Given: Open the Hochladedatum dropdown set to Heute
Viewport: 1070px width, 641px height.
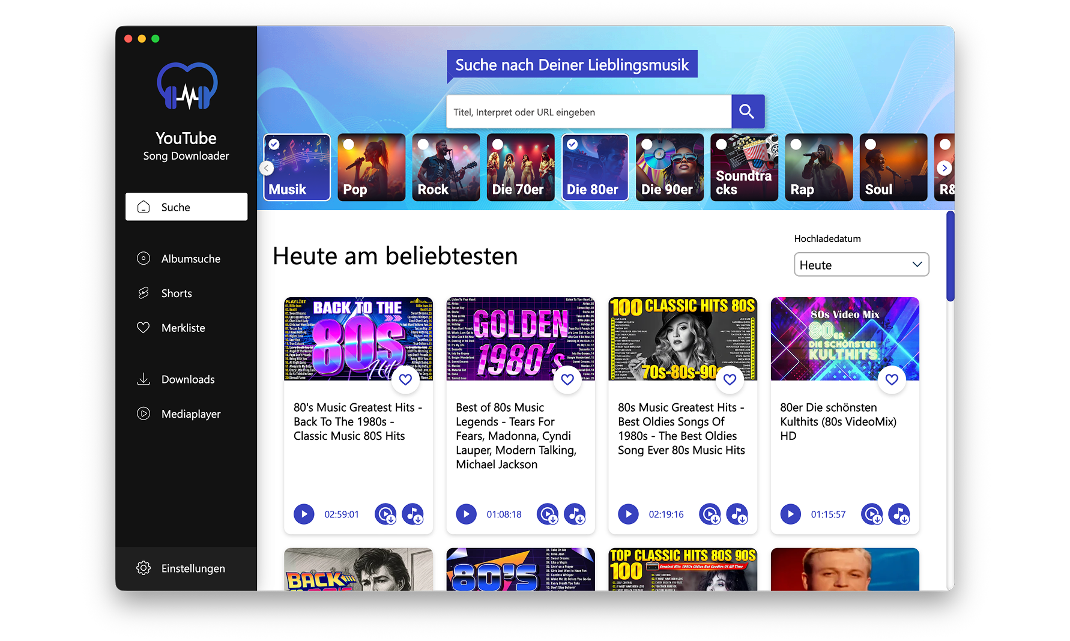Looking at the screenshot, I should [861, 265].
